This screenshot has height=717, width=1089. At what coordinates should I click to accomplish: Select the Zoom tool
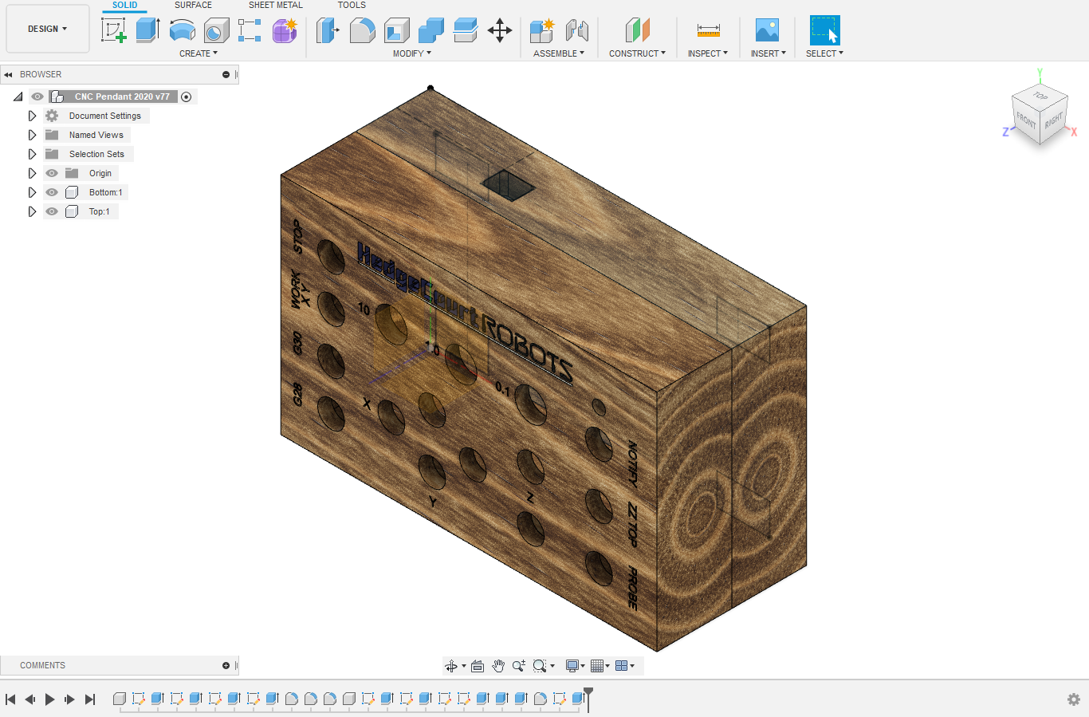[519, 666]
